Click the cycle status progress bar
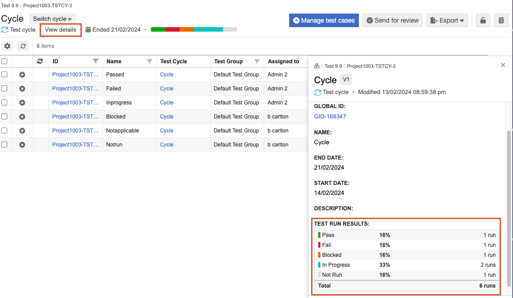 coord(194,29)
